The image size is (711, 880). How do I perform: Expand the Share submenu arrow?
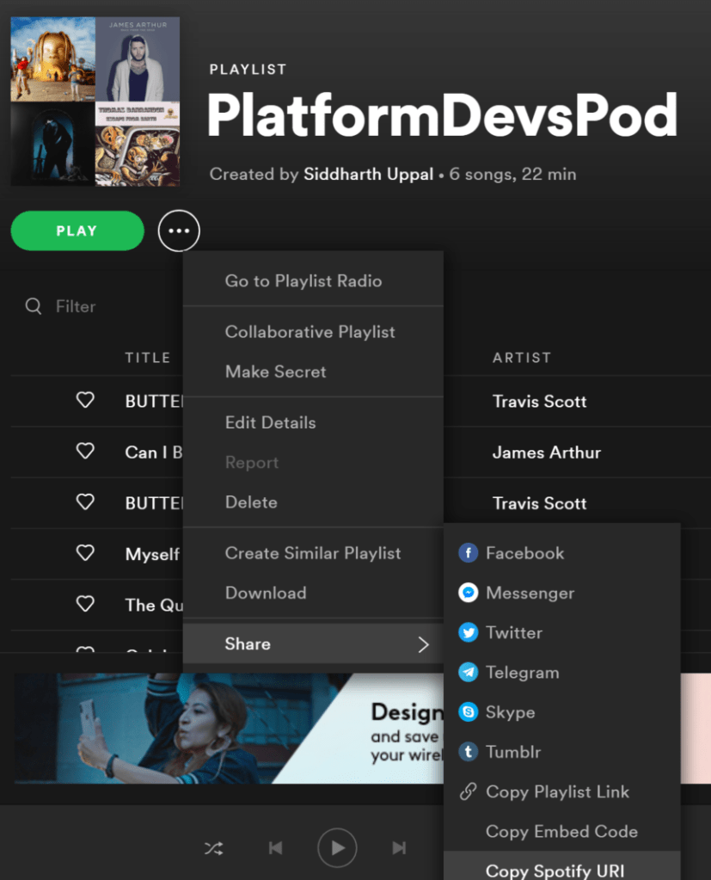tap(423, 644)
